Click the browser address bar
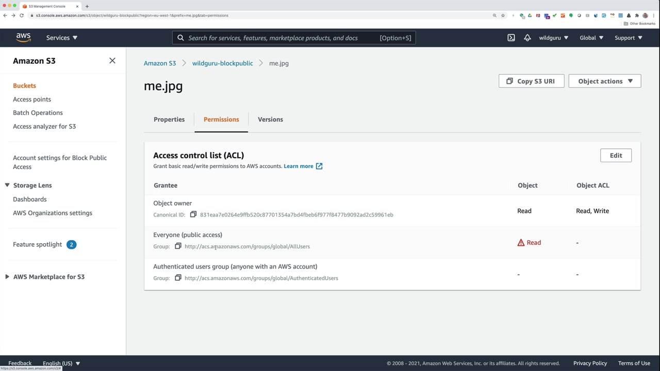Screen dimensions: 660x371 258,15
